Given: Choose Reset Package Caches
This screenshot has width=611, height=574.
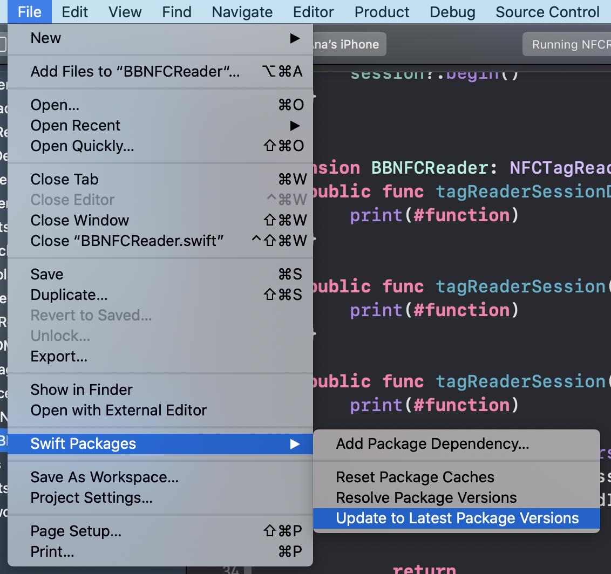Looking at the screenshot, I should tap(415, 477).
